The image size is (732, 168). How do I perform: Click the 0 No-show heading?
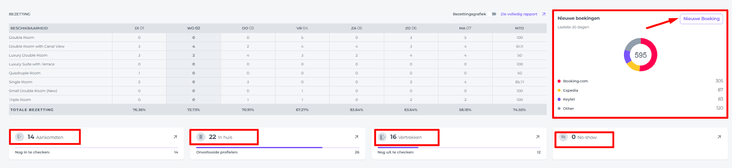(x=584, y=137)
